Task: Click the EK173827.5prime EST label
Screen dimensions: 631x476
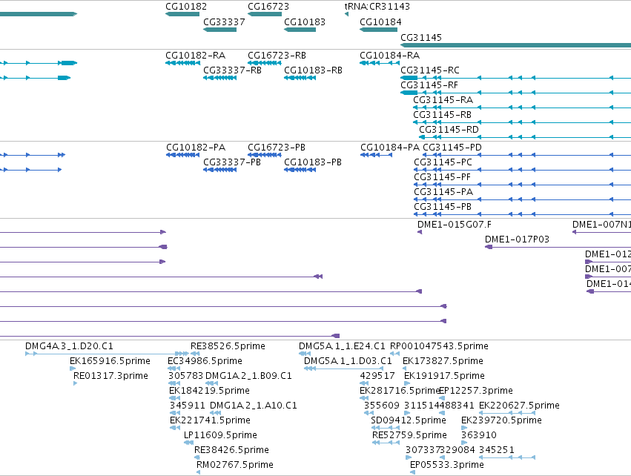Action: [443, 361]
